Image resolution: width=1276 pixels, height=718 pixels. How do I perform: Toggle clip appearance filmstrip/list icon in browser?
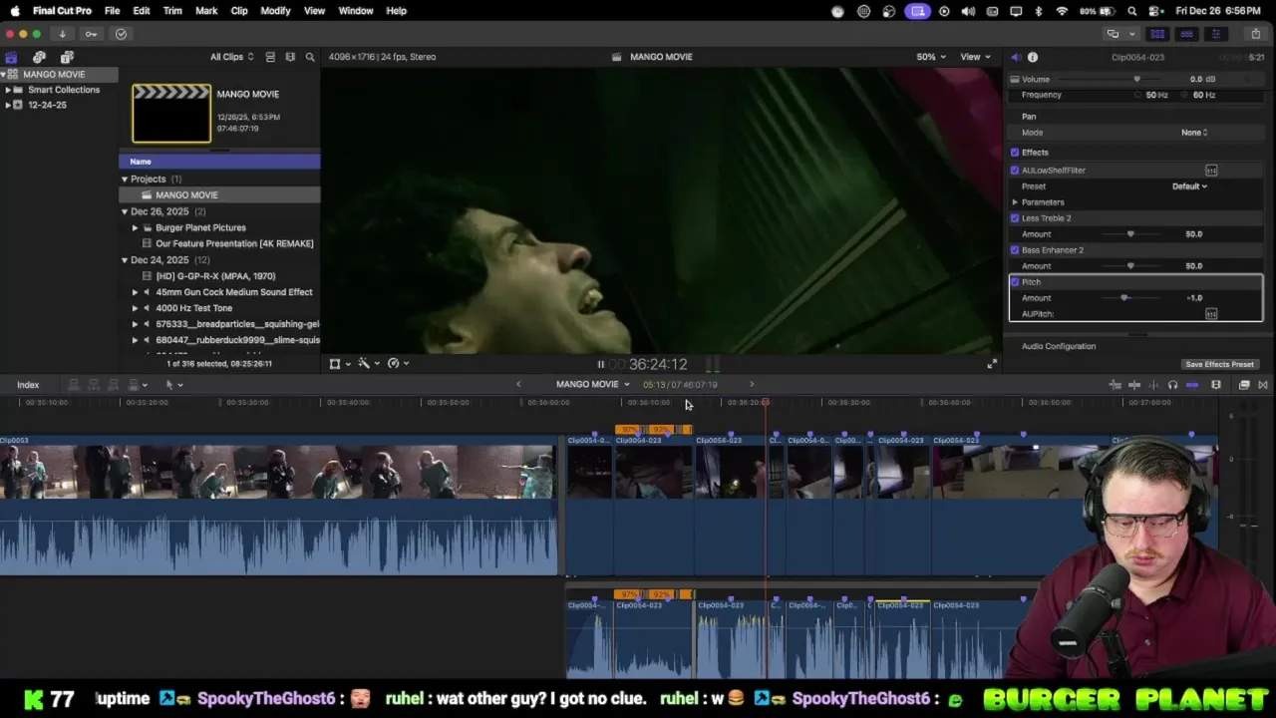[x=270, y=57]
